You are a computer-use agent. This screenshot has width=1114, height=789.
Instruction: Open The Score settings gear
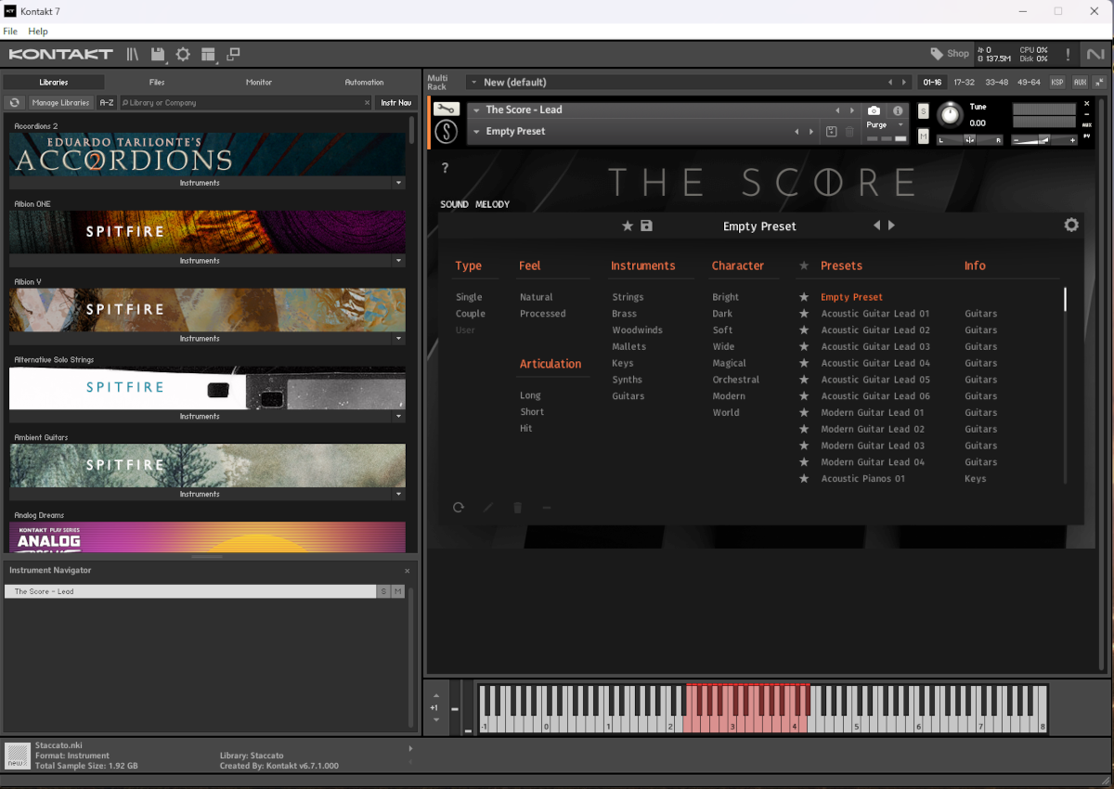pos(1071,226)
